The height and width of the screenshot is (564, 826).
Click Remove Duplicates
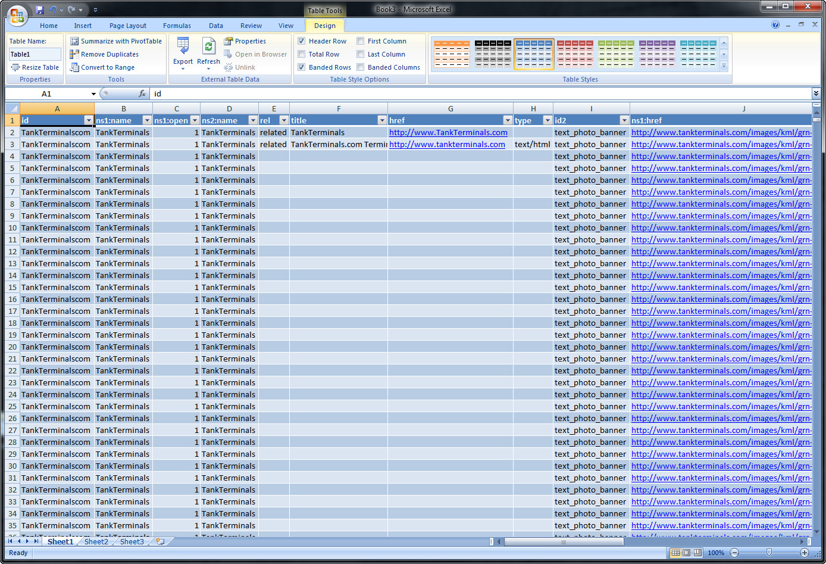(104, 54)
